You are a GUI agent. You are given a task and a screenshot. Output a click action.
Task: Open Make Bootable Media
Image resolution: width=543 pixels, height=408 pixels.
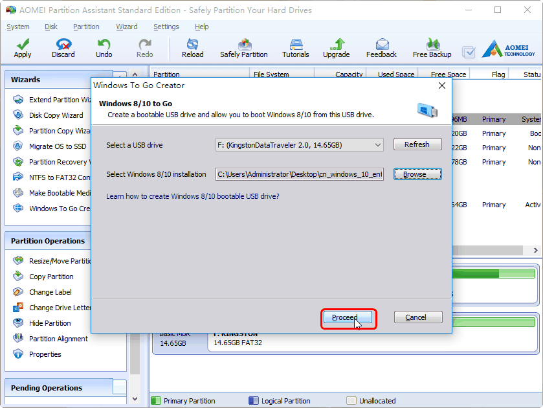[52, 193]
